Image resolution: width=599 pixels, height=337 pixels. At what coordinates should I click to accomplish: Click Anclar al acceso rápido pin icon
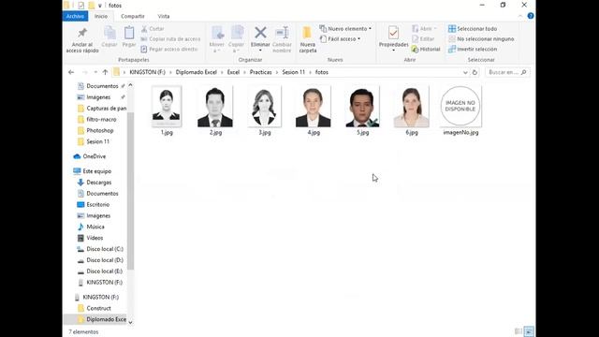(82, 34)
